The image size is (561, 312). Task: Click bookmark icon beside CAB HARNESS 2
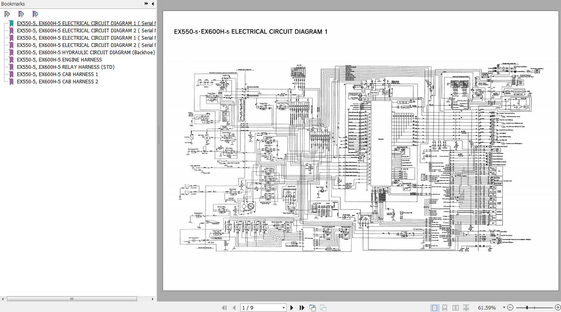[x=11, y=82]
